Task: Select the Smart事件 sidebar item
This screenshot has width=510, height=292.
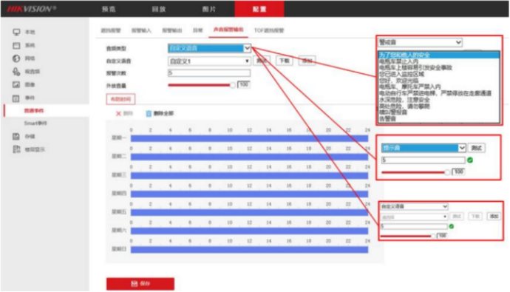Action: 35,123
